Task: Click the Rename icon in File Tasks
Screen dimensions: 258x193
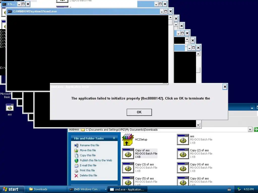Action: pyautogui.click(x=76, y=146)
